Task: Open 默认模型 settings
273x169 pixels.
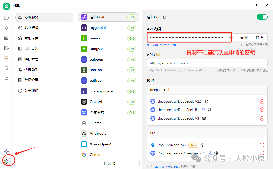Action: [x=44, y=28]
